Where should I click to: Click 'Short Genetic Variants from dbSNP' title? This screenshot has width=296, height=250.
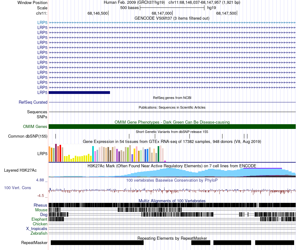172,132
